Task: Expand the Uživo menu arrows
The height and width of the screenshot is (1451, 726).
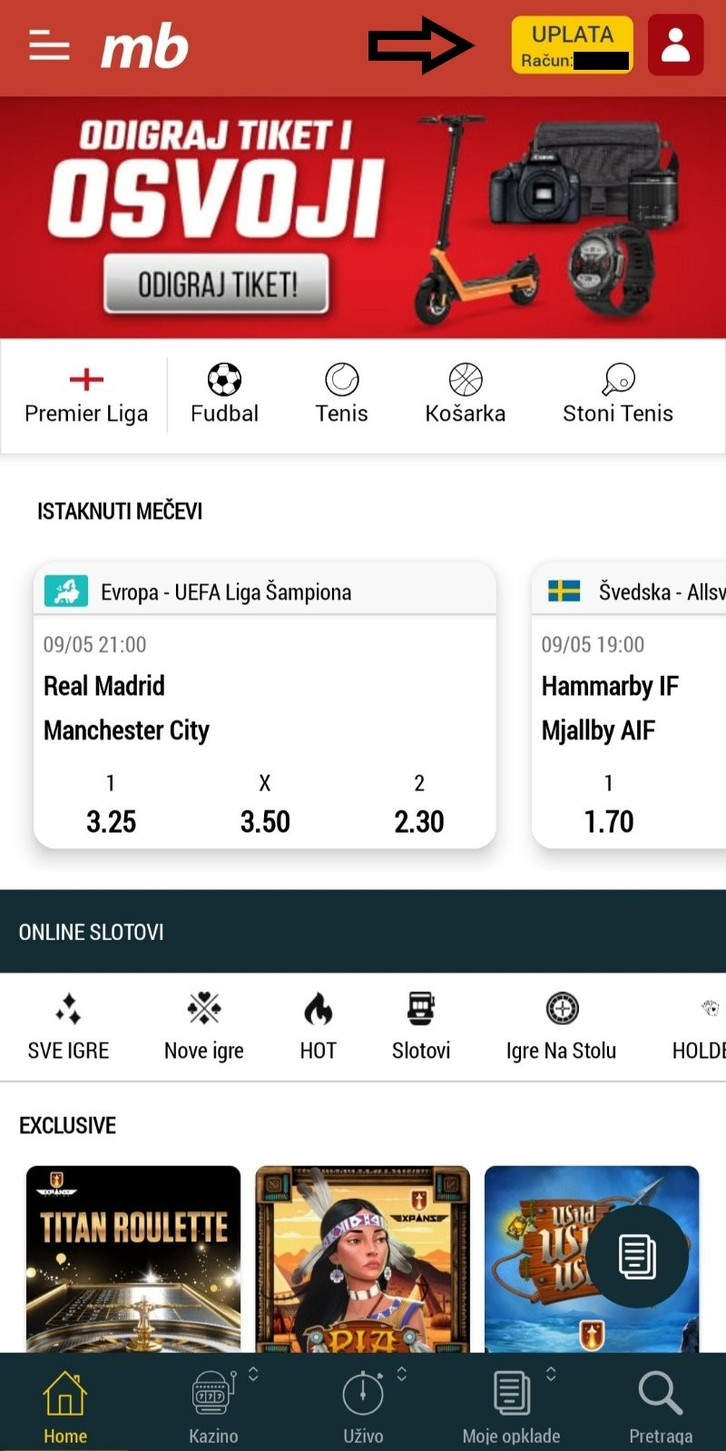Action: (401, 1374)
